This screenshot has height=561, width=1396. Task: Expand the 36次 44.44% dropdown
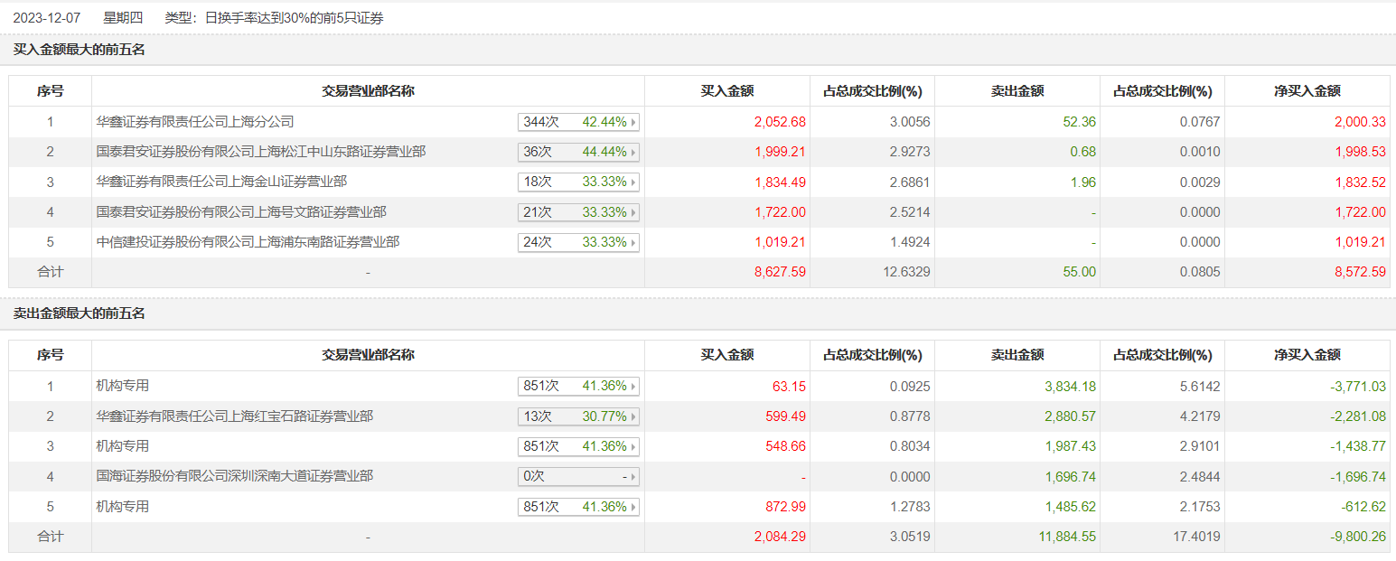point(578,152)
